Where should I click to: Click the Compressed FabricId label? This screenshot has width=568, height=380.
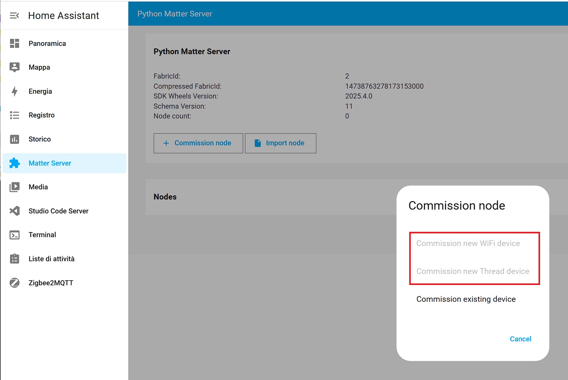coord(188,86)
